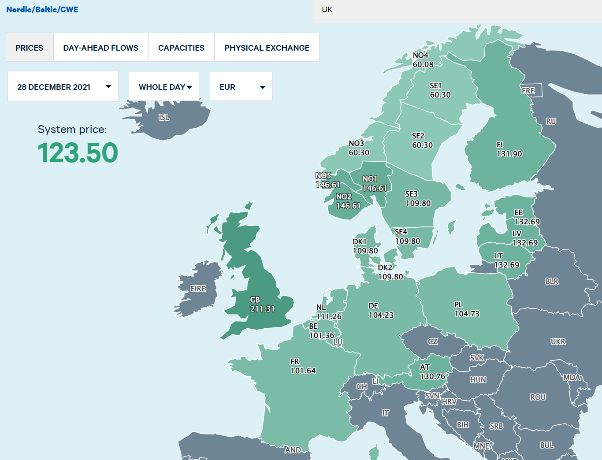
Task: Expand the Whole Day time dropdown
Action: click(164, 87)
